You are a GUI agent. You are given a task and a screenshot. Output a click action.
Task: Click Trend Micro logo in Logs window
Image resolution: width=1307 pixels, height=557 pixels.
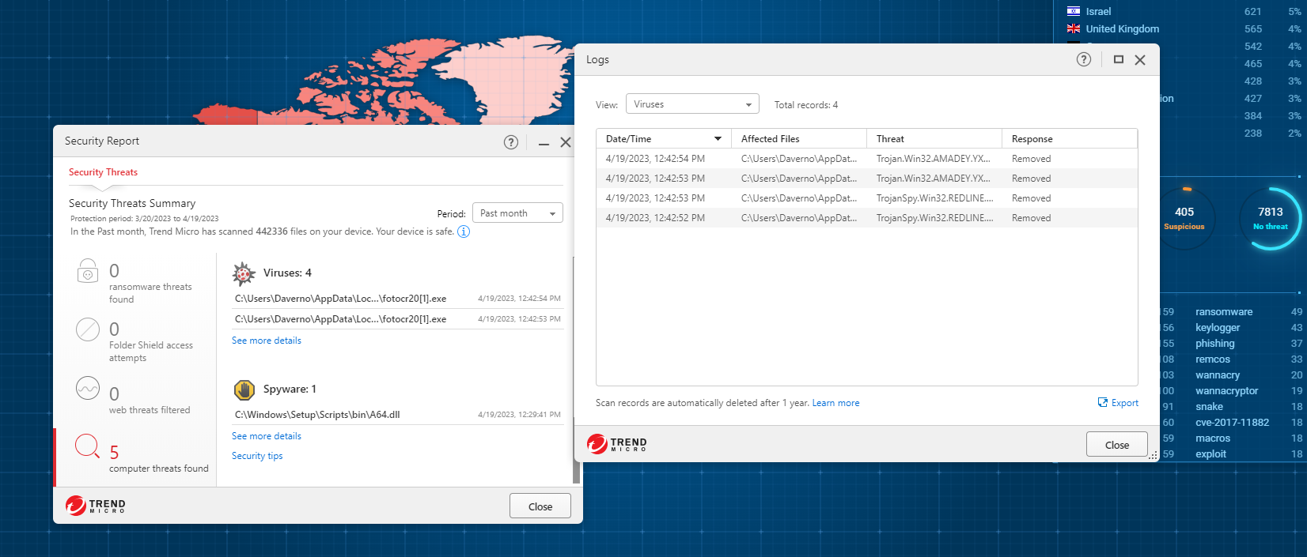click(x=617, y=444)
